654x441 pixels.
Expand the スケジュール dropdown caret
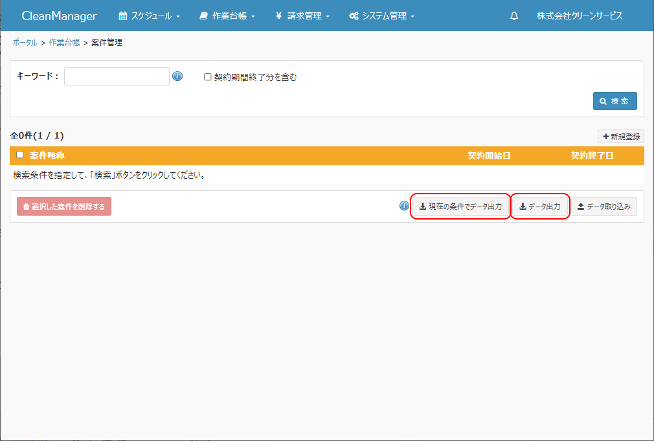(x=178, y=17)
